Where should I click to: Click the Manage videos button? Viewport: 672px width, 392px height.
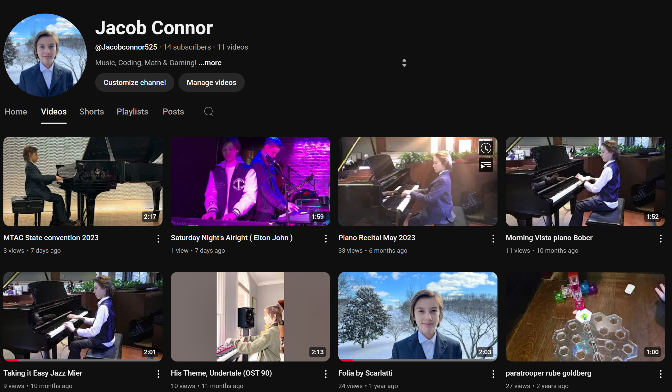tap(211, 82)
